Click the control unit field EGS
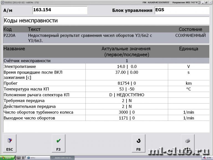Viewport: 213px width, 160px height. [182, 10]
